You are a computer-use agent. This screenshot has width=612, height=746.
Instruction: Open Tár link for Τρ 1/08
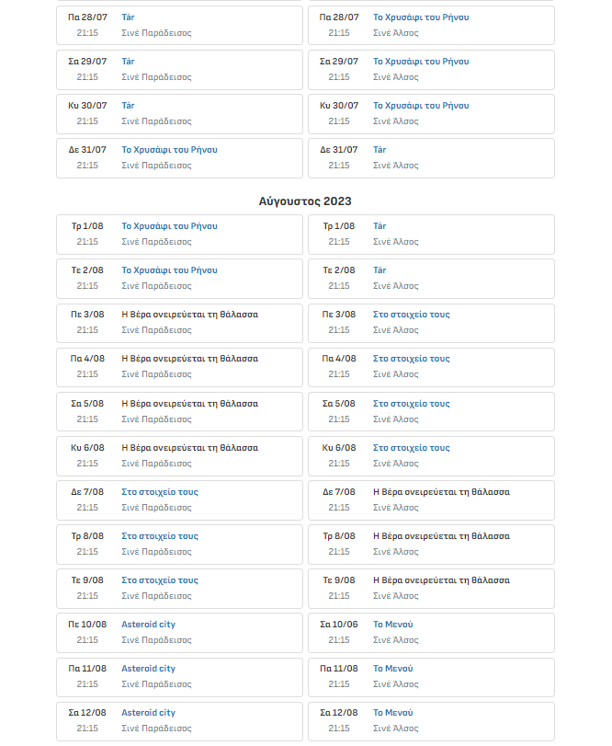[x=380, y=226]
